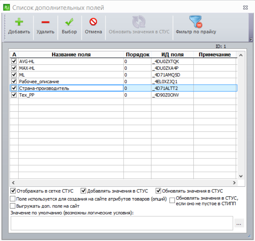Image resolution: width=255 pixels, height=241 pixels.
Task: Enable Выгружать доп. поле на сайт
Action: (x=13, y=206)
